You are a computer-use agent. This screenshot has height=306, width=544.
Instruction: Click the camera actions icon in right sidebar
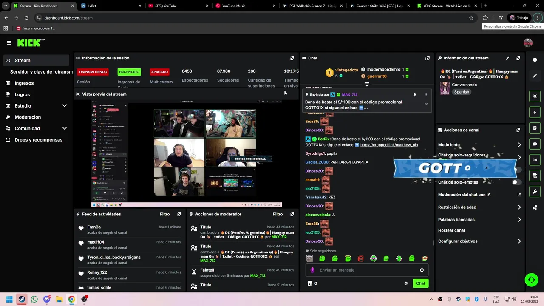535,176
